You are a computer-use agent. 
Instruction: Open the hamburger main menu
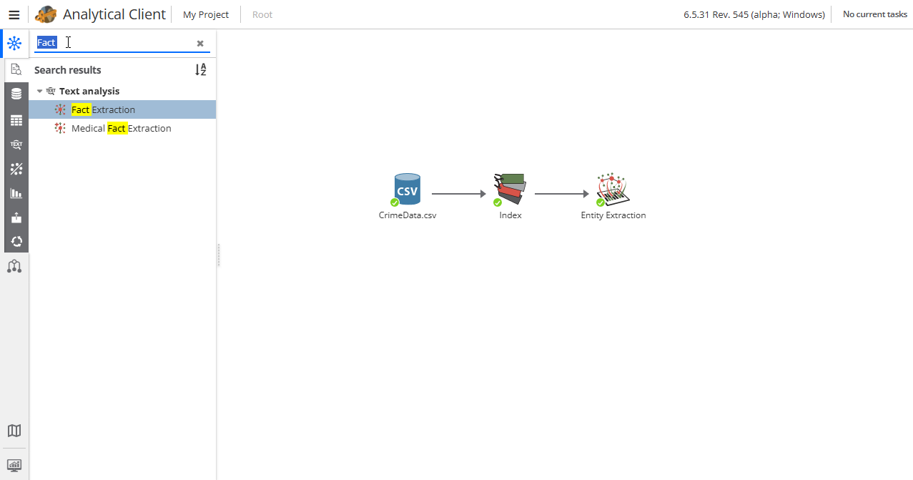pyautogui.click(x=14, y=14)
